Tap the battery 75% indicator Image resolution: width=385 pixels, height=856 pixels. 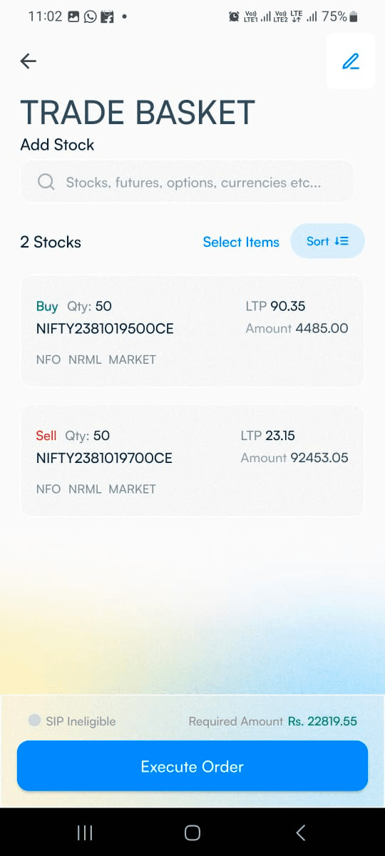pos(340,16)
